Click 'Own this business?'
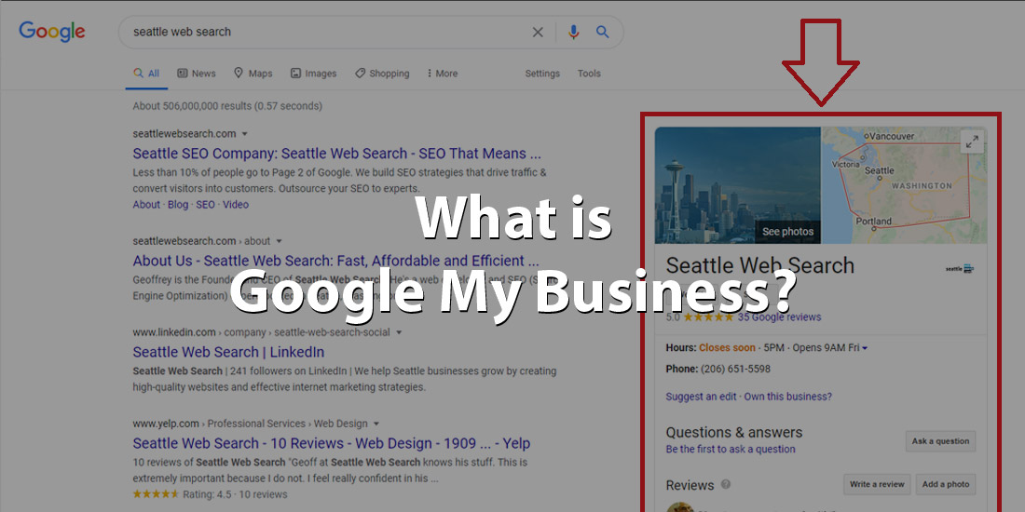 click(787, 397)
